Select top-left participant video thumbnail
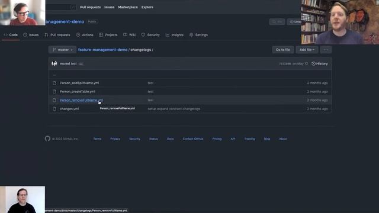The width and height of the screenshot is (379, 213). [23, 12]
